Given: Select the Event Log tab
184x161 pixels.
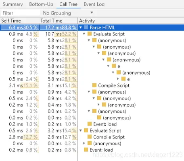Looking at the screenshot, I should (x=94, y=4).
